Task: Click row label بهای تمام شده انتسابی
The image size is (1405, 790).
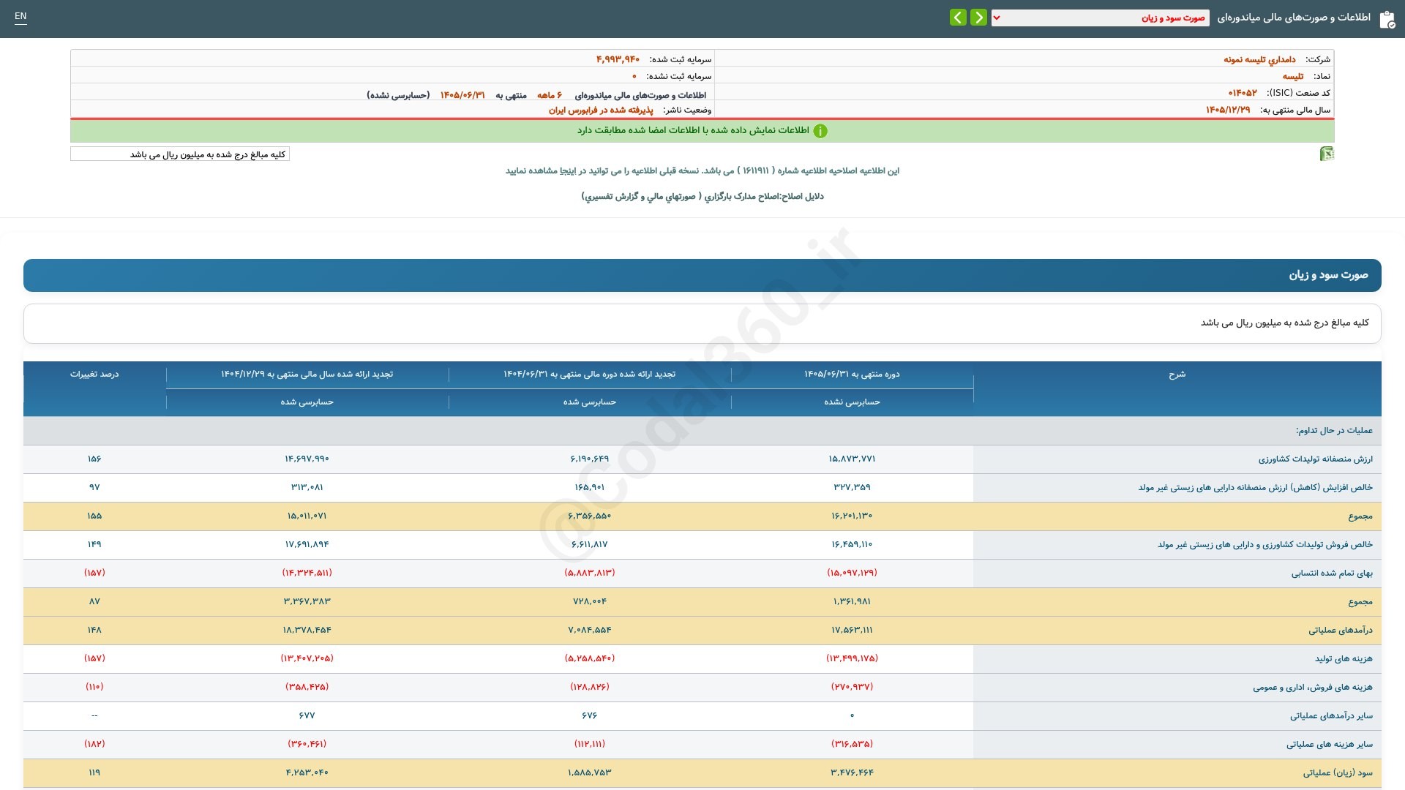Action: pos(1332,573)
